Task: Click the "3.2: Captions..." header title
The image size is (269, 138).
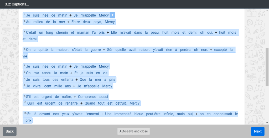Action: [x=17, y=4]
